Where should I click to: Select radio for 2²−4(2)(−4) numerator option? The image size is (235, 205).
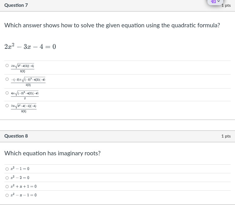tap(7, 66)
